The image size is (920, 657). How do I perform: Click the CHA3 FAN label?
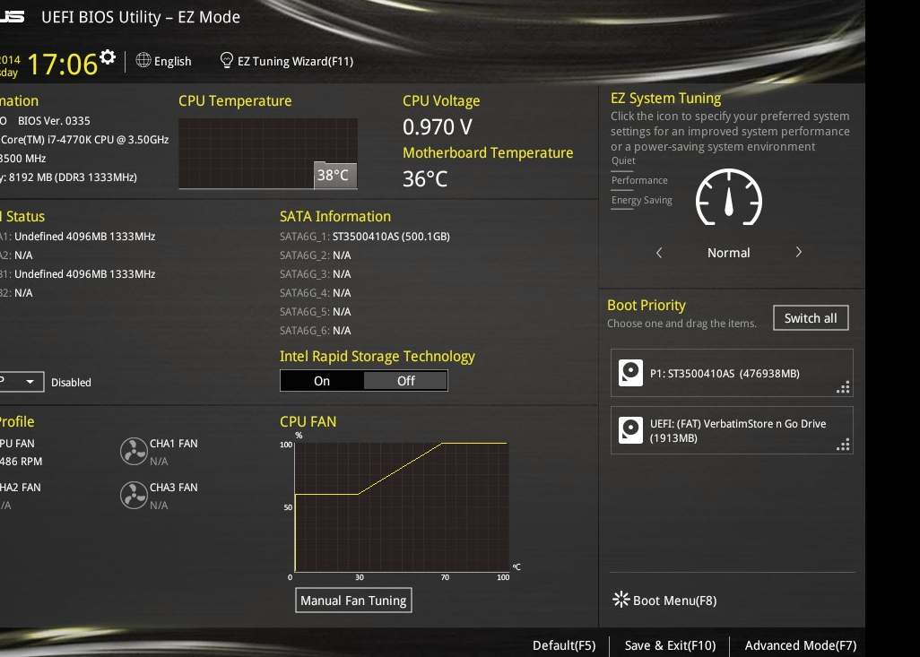click(174, 488)
